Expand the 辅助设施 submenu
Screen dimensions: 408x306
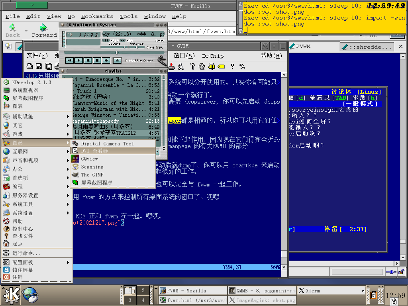(x=37, y=116)
